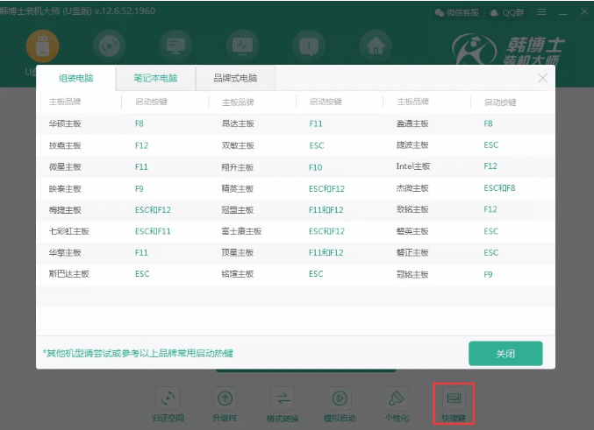Viewport: 594px width, 430px height.
Task: Click the 顶星主板 row label
Action: pyautogui.click(x=237, y=252)
